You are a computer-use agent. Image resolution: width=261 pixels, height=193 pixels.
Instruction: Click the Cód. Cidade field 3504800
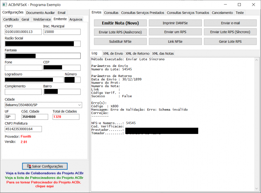click(x=34, y=117)
